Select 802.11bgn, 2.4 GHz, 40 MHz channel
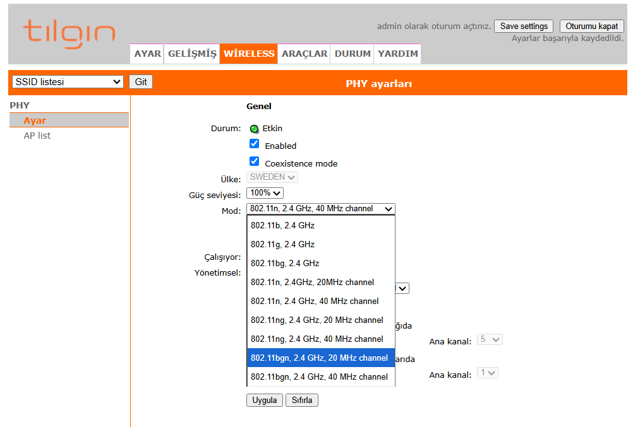Viewport: 633px width, 427px height. (321, 377)
